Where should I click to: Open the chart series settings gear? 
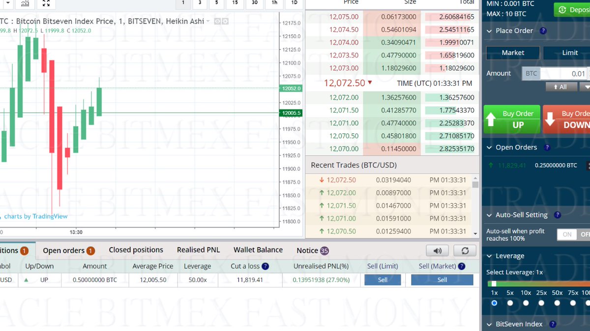tap(225, 22)
